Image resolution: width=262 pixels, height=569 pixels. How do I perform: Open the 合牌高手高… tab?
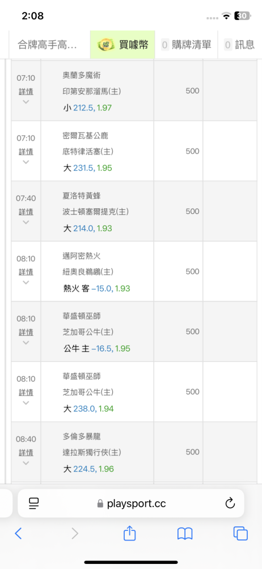[x=48, y=44]
